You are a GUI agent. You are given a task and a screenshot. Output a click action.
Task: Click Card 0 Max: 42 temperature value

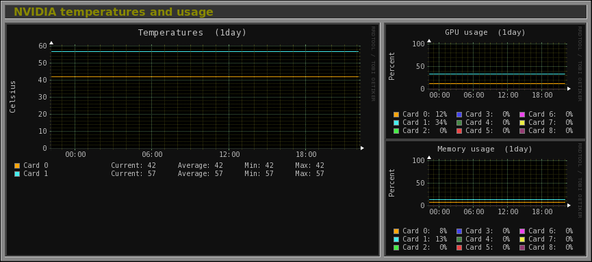point(309,166)
